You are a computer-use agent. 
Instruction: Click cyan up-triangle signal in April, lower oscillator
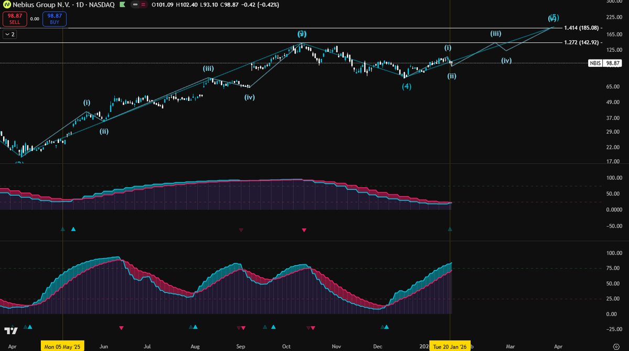[x=29, y=327]
